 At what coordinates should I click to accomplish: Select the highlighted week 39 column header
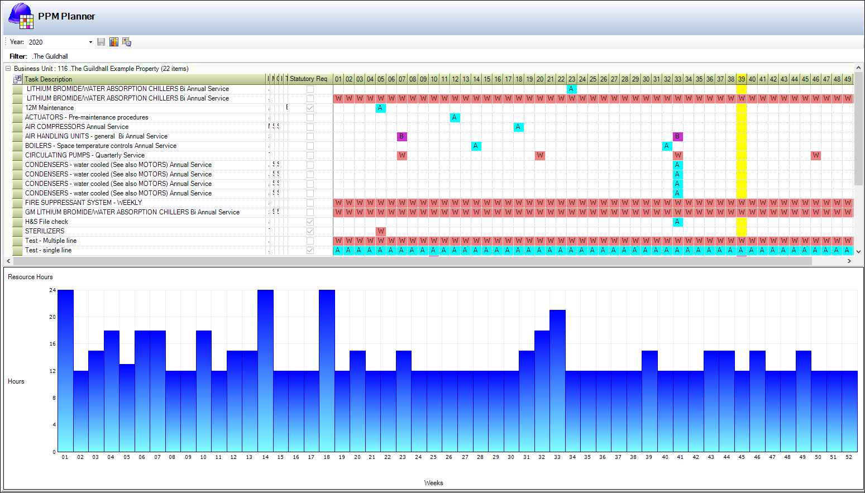click(x=741, y=79)
